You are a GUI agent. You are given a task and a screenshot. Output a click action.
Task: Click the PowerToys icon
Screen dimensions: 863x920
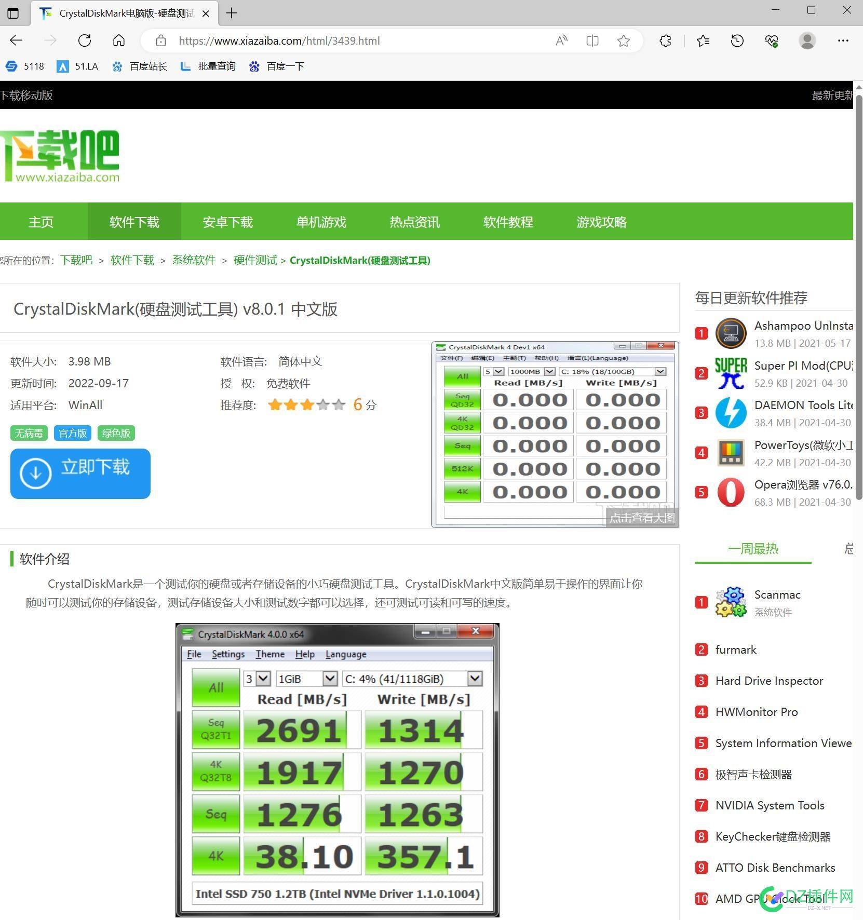click(731, 453)
